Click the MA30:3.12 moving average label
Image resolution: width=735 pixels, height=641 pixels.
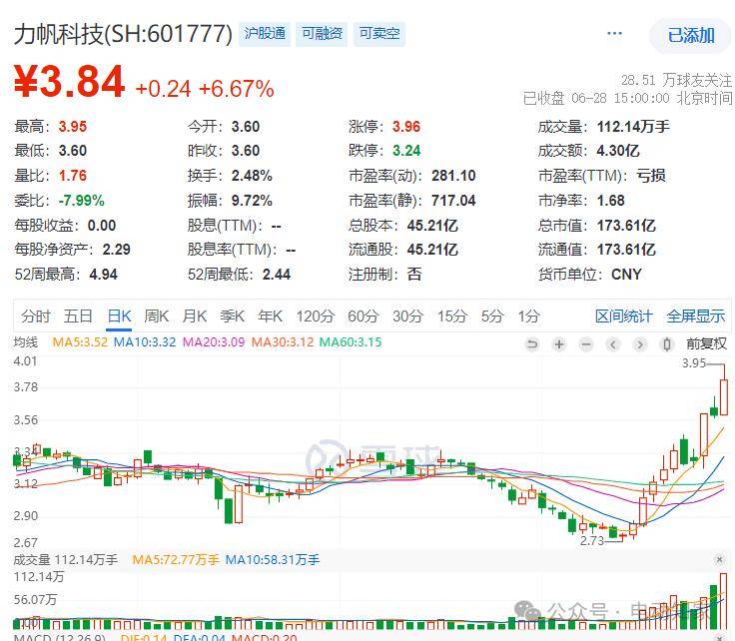(283, 342)
